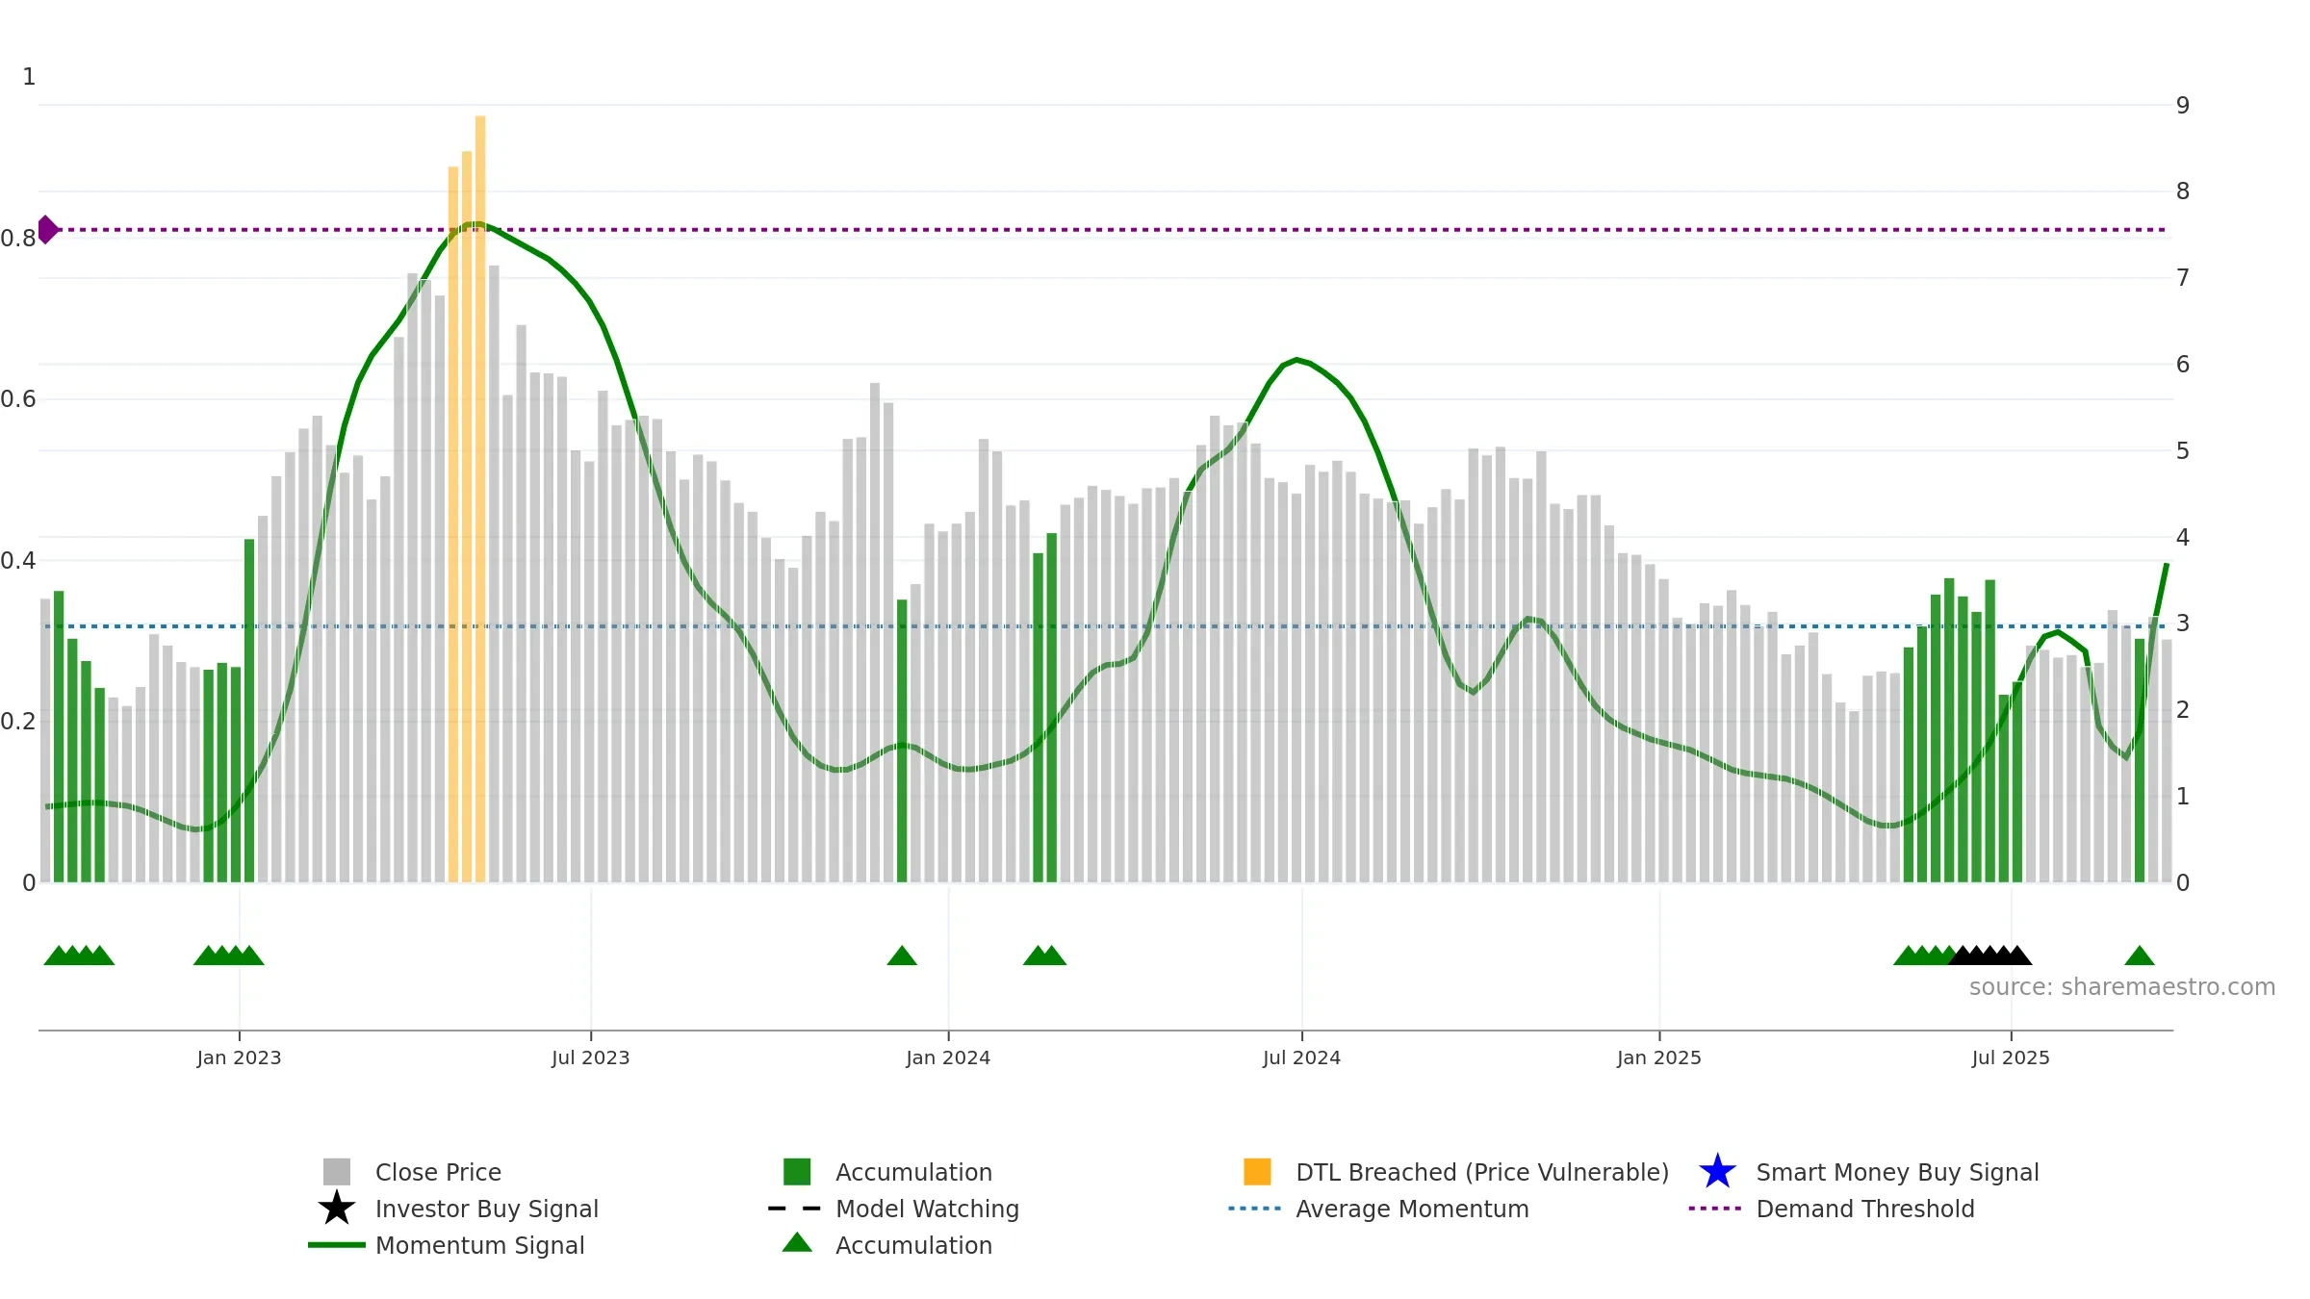The image size is (2310, 1299).
Task: Click the Jan 2023 axis label
Action: pyautogui.click(x=239, y=1057)
